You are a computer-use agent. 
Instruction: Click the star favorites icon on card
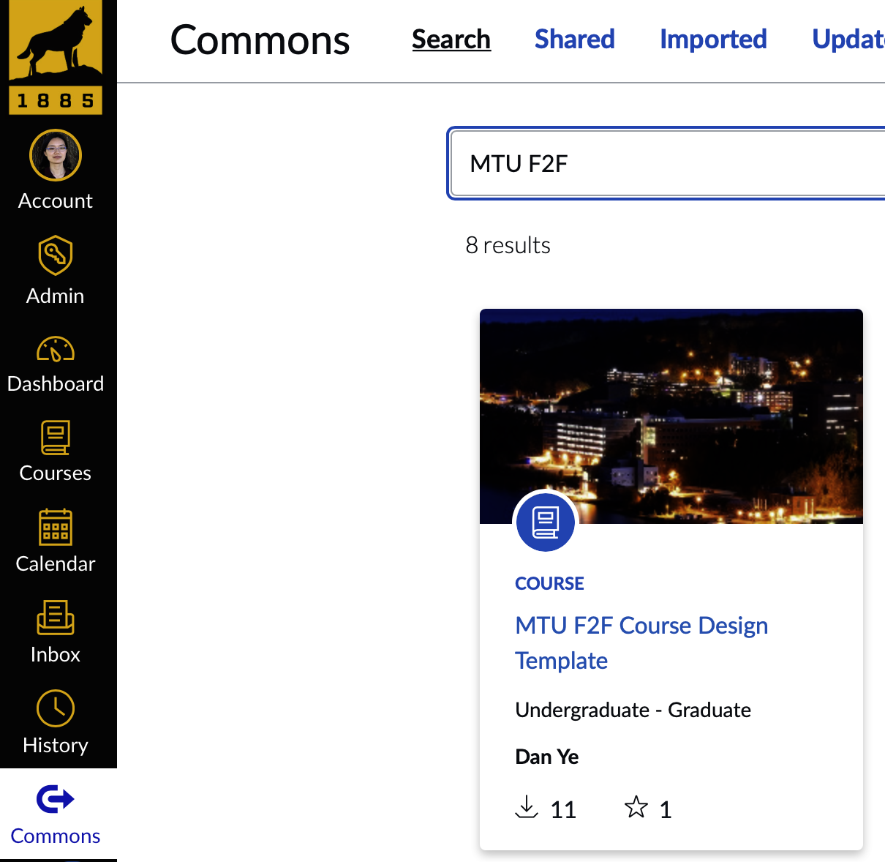pyautogui.click(x=636, y=807)
